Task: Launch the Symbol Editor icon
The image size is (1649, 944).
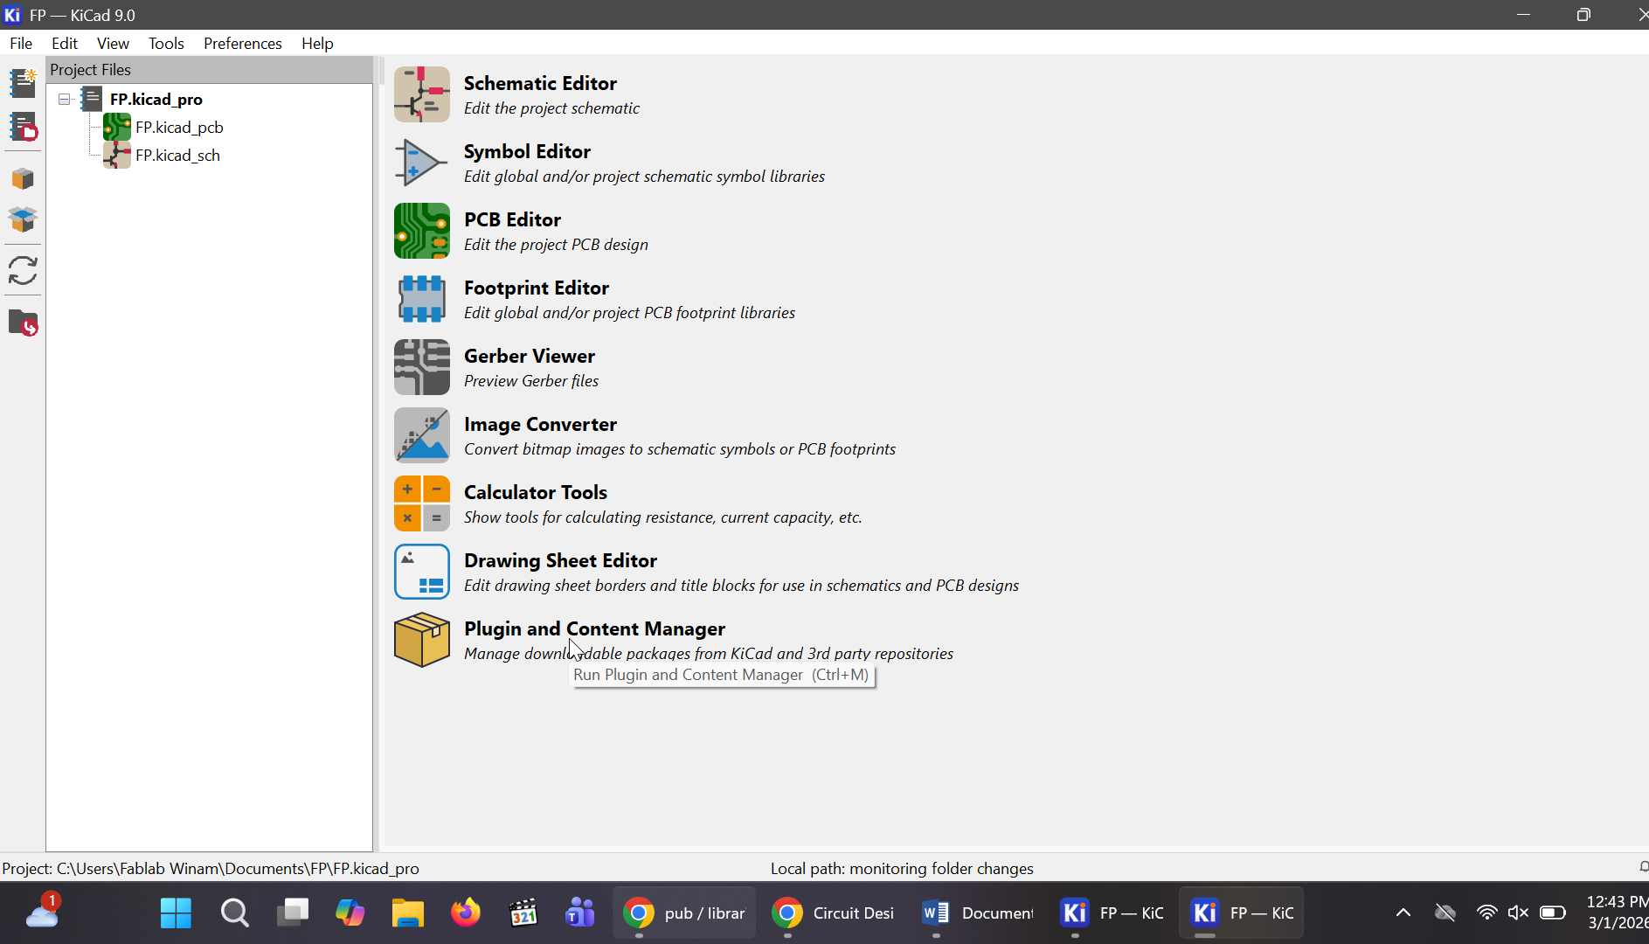Action: (x=421, y=163)
